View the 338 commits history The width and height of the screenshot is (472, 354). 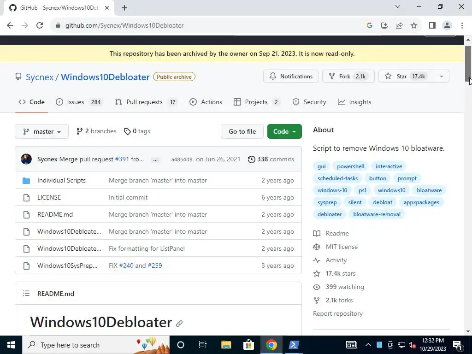[x=271, y=159]
